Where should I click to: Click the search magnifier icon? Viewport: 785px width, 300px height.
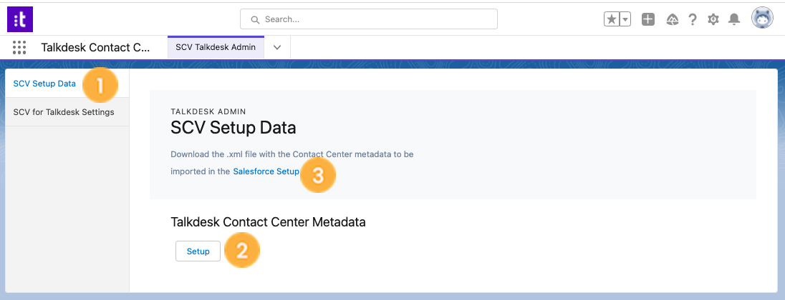255,20
